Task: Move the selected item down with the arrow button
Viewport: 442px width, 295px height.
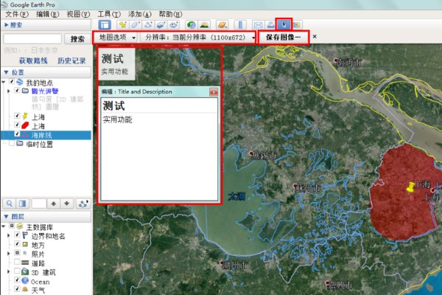Action: (x=67, y=204)
